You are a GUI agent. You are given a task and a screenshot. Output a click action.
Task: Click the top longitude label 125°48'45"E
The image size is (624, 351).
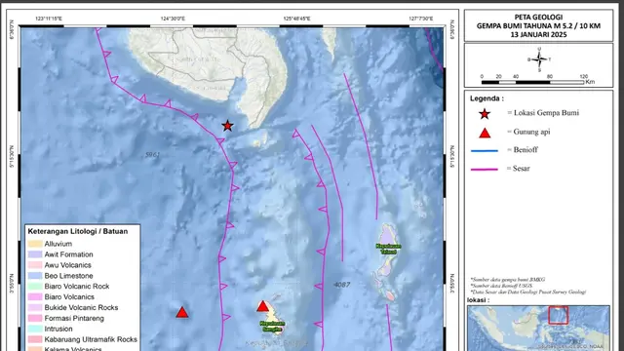[x=296, y=19]
